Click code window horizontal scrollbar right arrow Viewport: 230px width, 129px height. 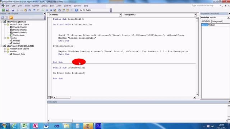[194, 97]
